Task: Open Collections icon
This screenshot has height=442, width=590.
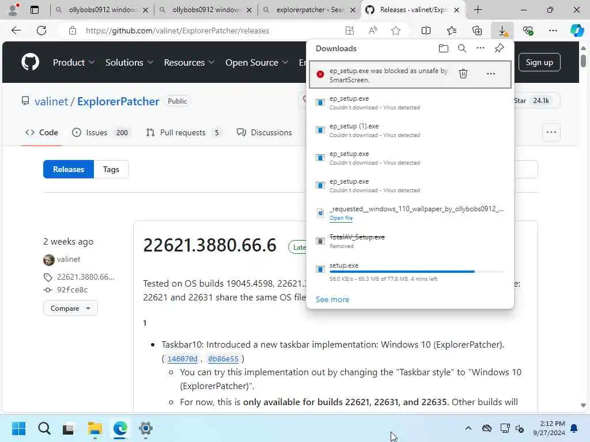Action: 476,31
